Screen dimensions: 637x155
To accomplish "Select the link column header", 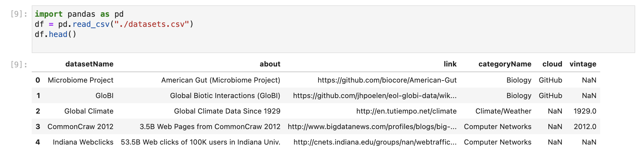I will 450,64.
